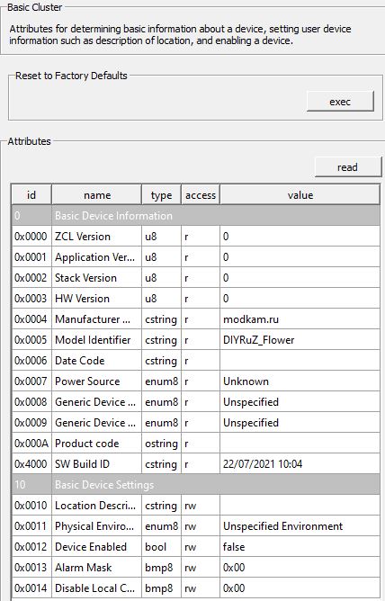The height and width of the screenshot is (601, 385).
Task: Select the Device Enabled attribute row
Action: 196,547
